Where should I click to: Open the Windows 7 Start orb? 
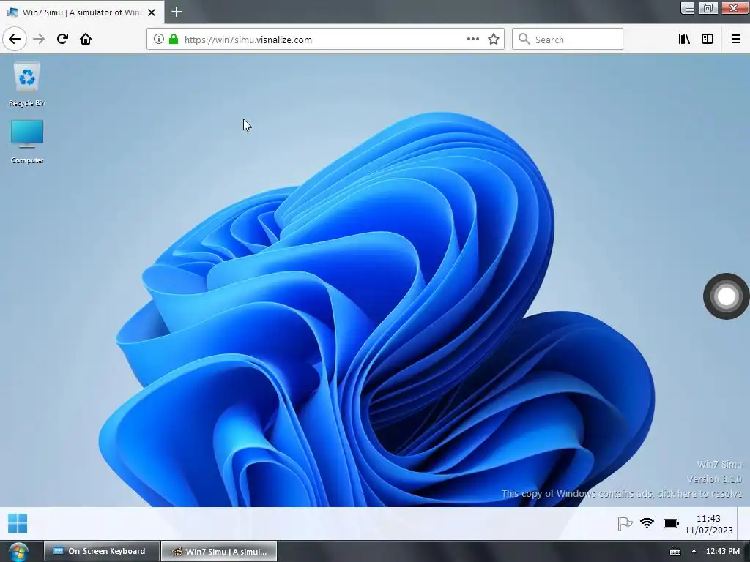pyautogui.click(x=18, y=552)
